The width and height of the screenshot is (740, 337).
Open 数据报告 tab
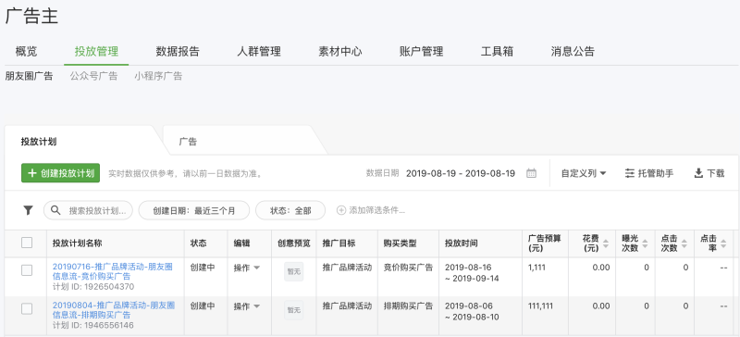point(178,52)
